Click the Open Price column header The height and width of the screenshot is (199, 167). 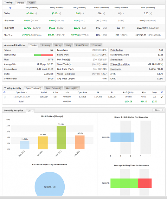[82, 93]
